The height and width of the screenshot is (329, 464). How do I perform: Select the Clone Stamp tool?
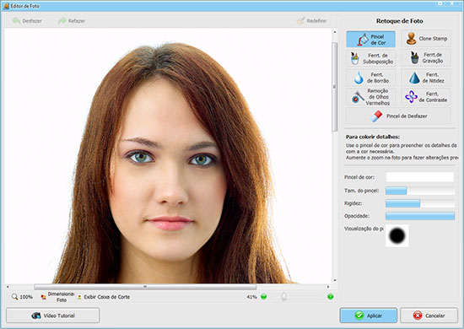[426, 39]
